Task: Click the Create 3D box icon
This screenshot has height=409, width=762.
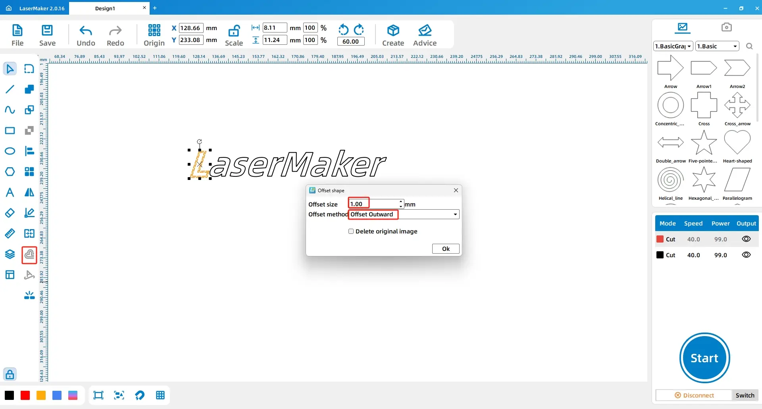Action: click(x=393, y=35)
